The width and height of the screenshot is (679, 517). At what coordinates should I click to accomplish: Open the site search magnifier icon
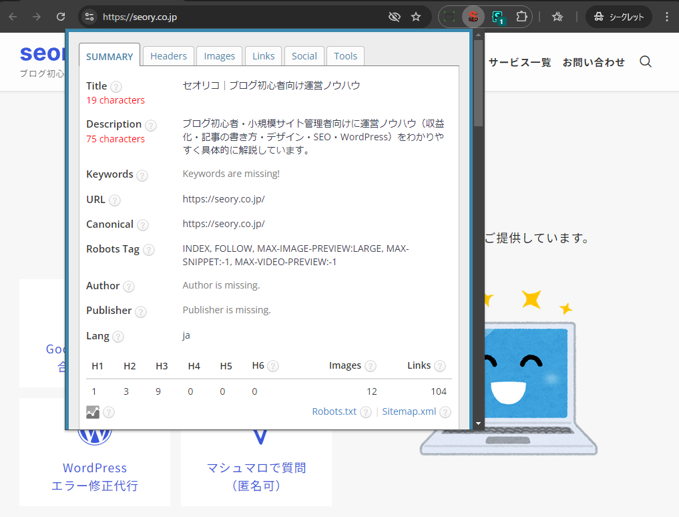(646, 61)
